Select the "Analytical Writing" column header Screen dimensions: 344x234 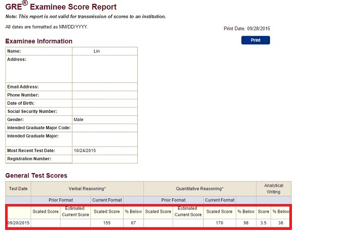274,189
